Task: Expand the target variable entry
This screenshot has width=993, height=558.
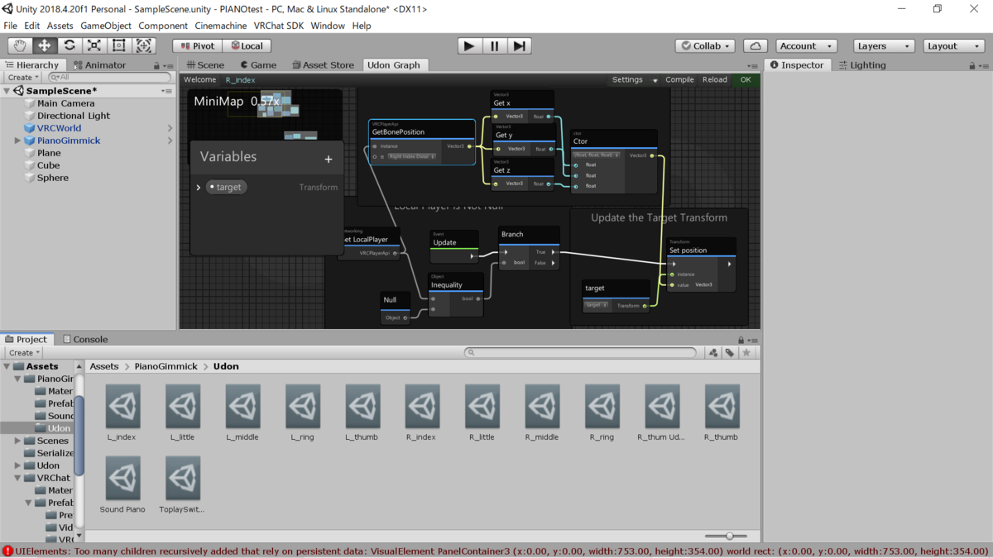Action: pyautogui.click(x=199, y=188)
